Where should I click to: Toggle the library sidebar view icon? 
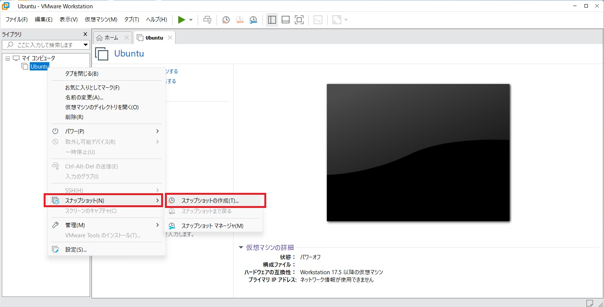coord(272,20)
